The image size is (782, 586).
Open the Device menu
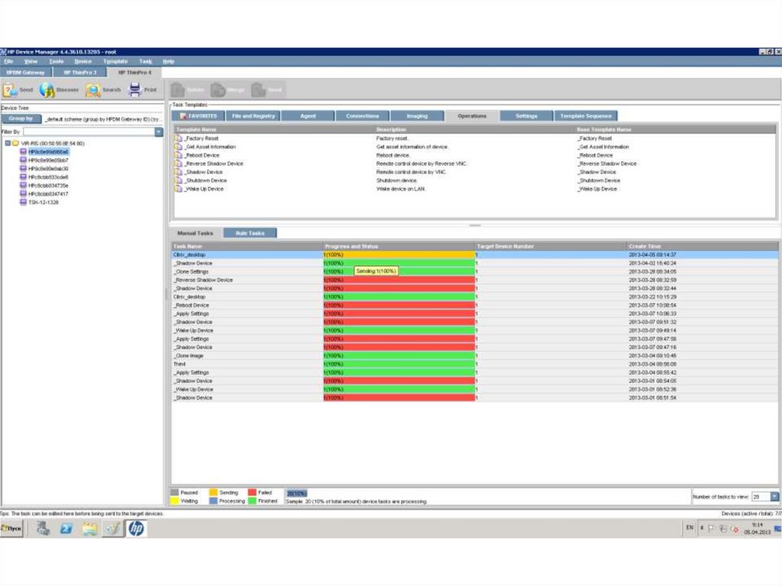tap(83, 61)
